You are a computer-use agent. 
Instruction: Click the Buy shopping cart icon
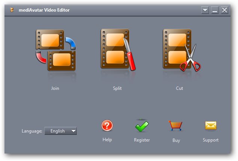(x=176, y=125)
